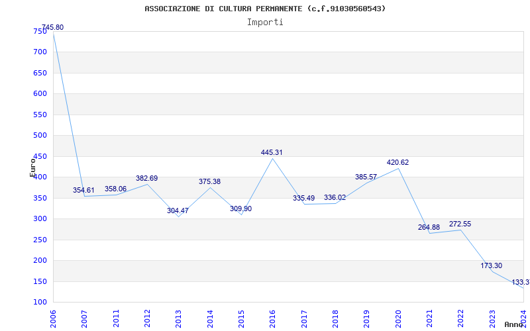Click the 2014 year tick label
The width and height of the screenshot is (530, 331).
pyautogui.click(x=210, y=318)
